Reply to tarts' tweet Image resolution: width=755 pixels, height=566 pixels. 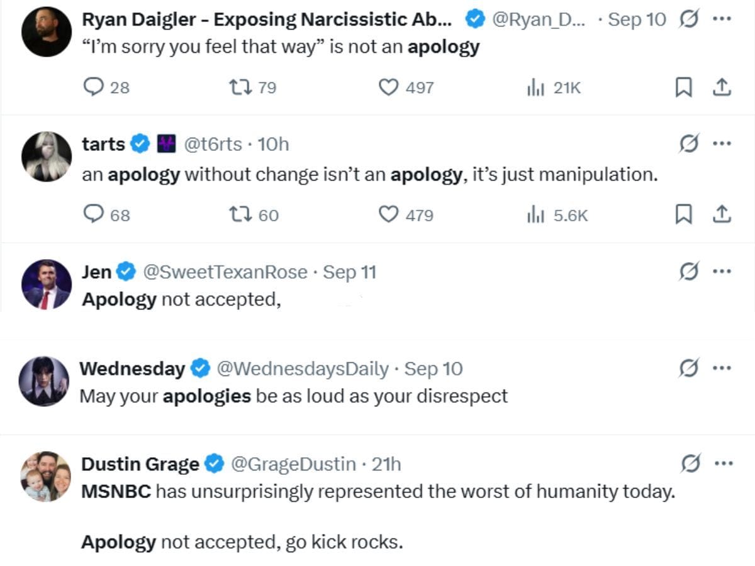tap(93, 215)
